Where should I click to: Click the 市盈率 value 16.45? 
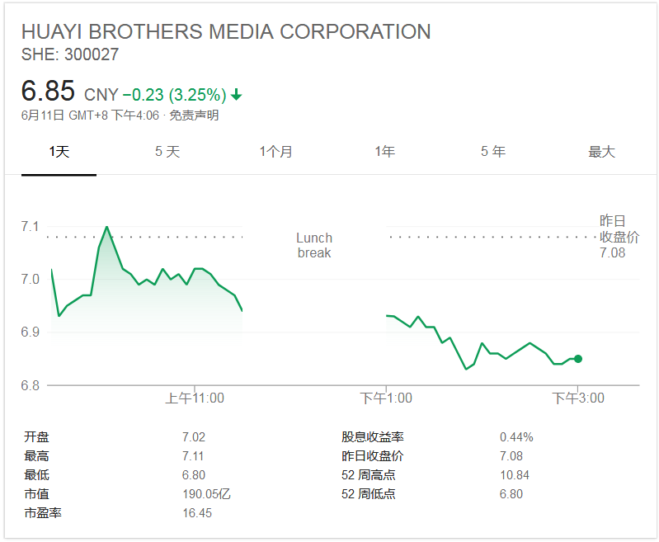click(x=197, y=513)
